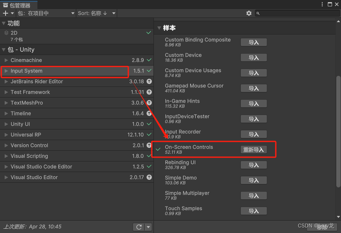Click the 上次更新 Apr 28 status text
Screen dimensions: 341x233
(x=33, y=227)
